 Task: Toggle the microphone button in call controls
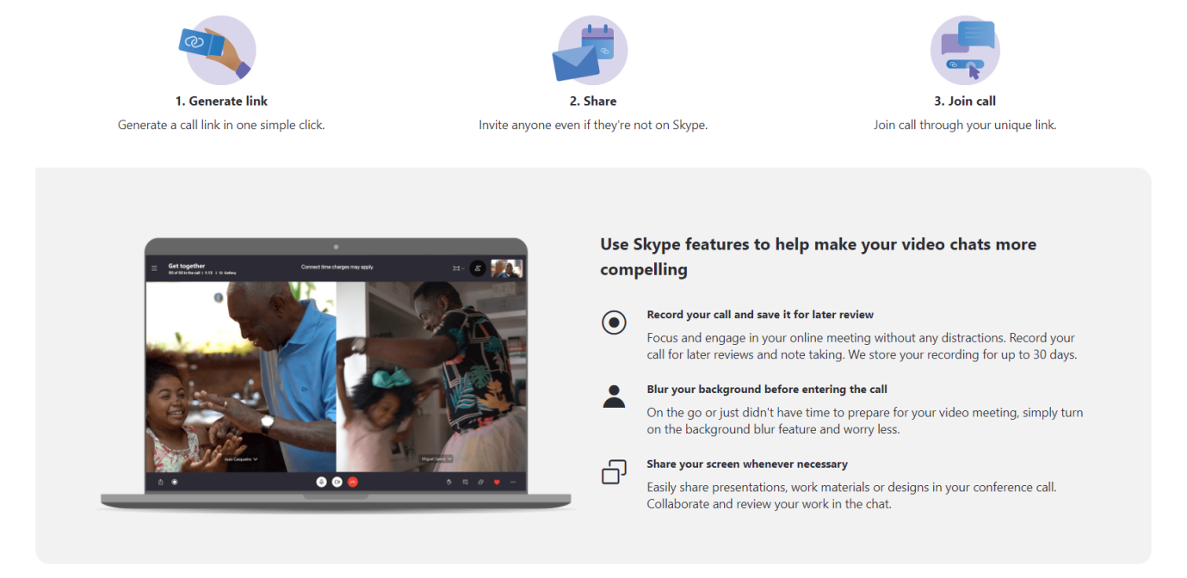(x=321, y=482)
